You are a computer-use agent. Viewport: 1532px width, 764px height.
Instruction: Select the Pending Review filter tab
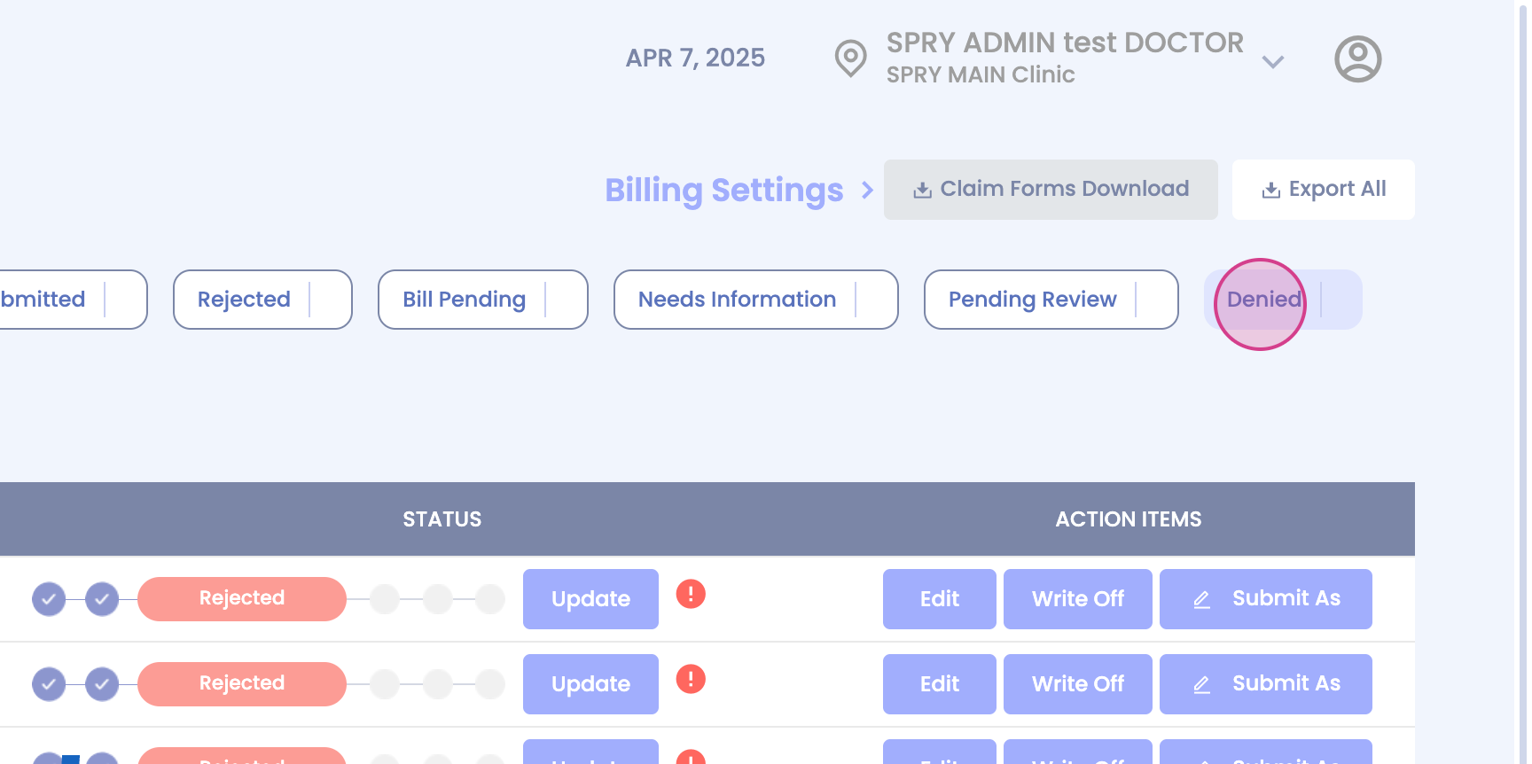[x=1051, y=300]
